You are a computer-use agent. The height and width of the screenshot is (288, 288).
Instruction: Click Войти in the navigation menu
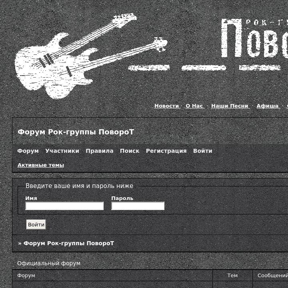coord(203,151)
